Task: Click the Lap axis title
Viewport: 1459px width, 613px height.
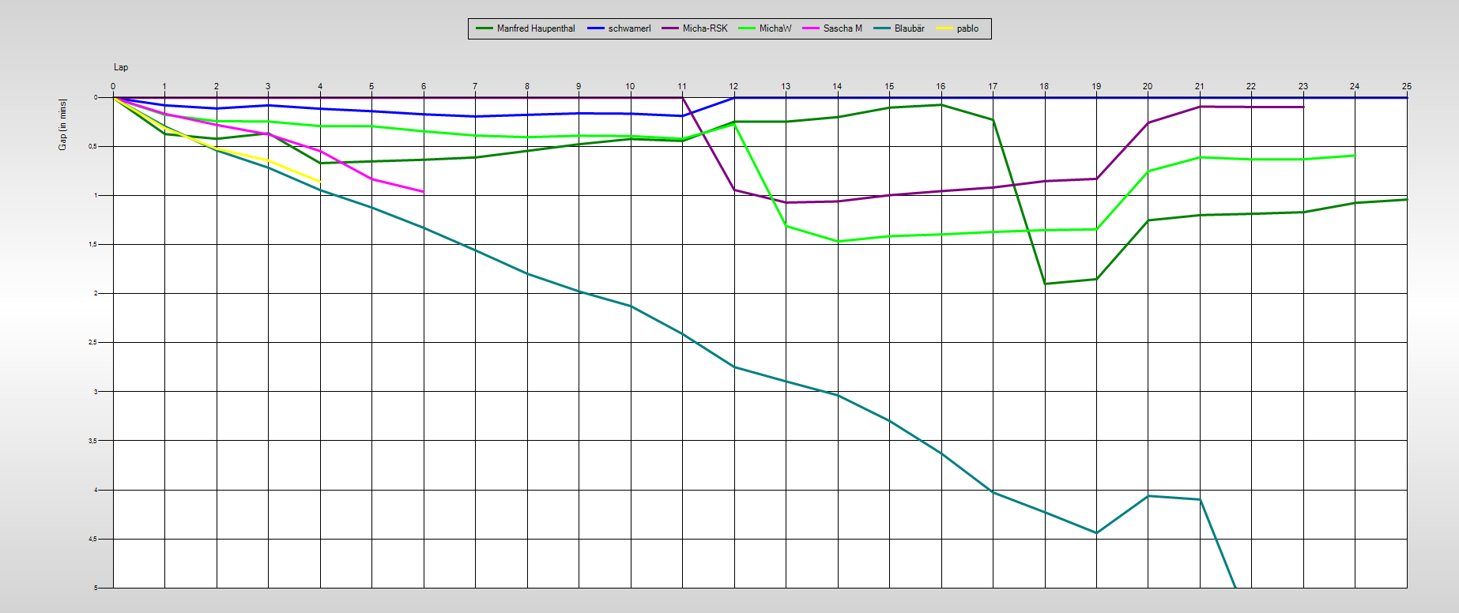Action: (121, 67)
